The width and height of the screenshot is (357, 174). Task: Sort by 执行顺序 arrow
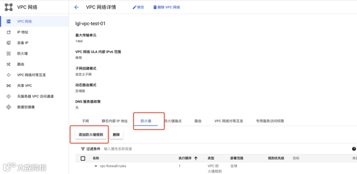[x=196, y=159]
